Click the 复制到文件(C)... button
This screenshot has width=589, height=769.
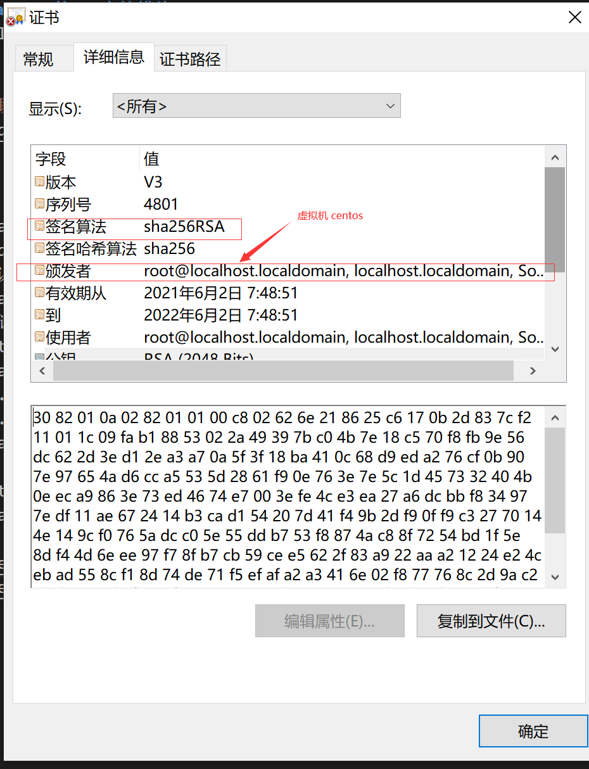[491, 621]
